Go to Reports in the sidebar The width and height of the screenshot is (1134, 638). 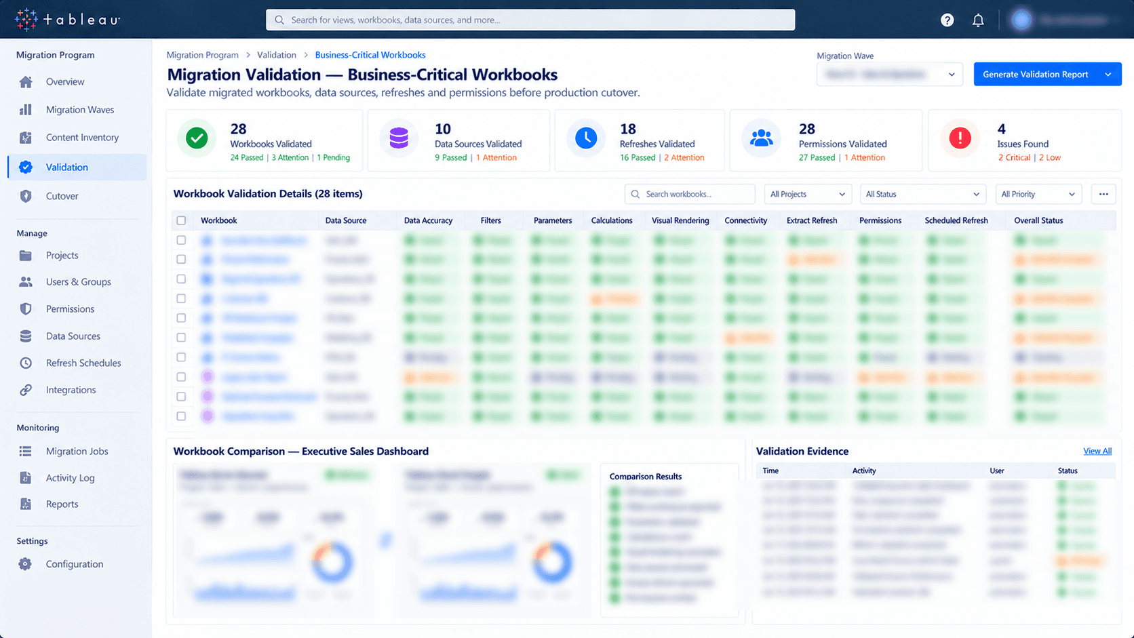(x=62, y=504)
